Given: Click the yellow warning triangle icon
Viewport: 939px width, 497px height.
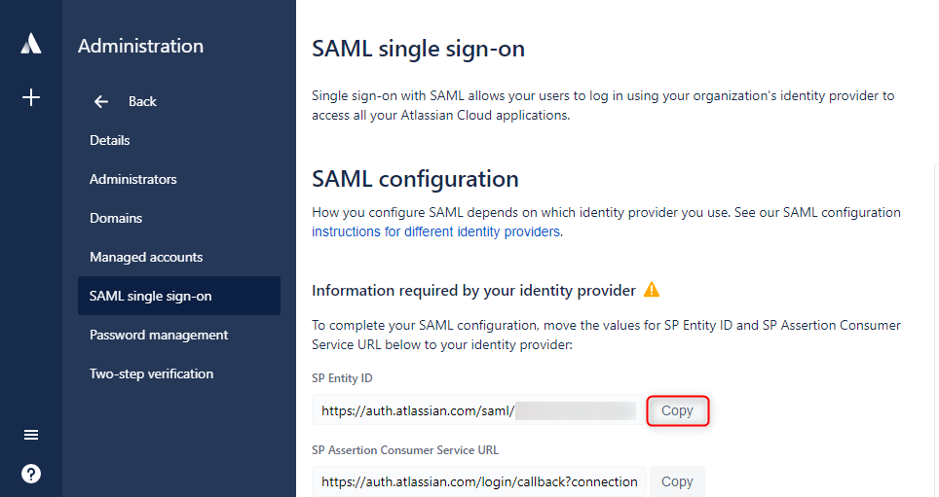Looking at the screenshot, I should click(652, 290).
